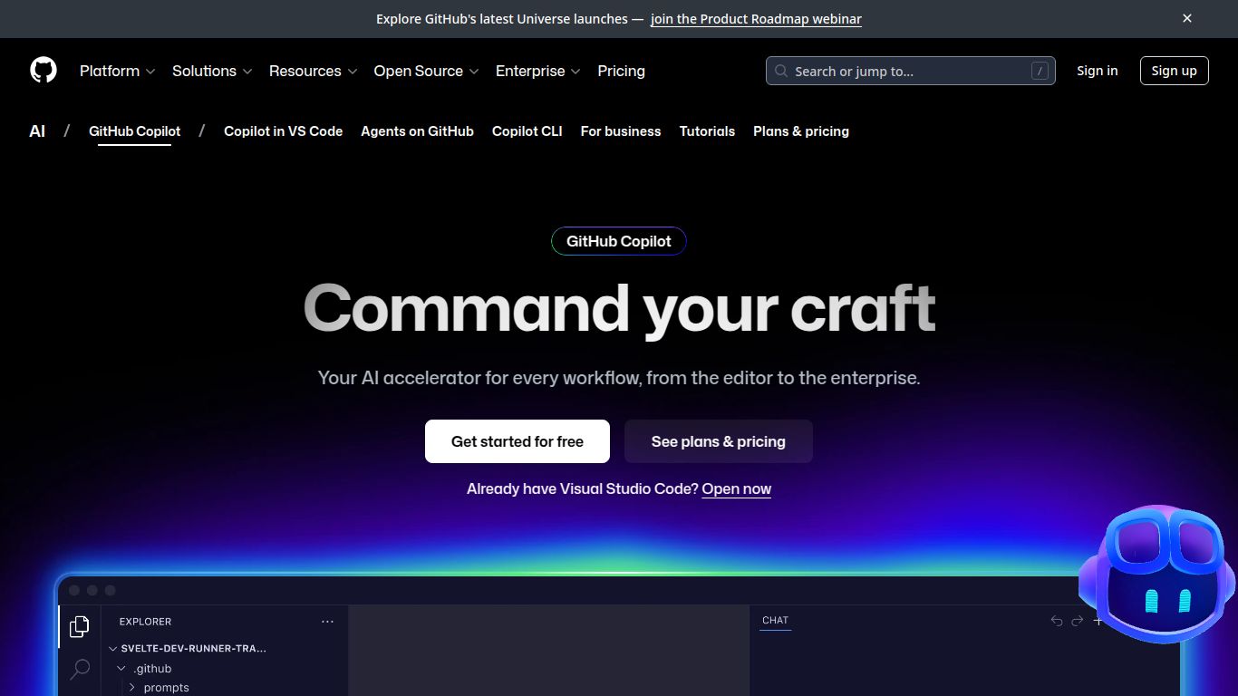
Task: Select Copilot CLI in the navigation
Action: pos(527,131)
